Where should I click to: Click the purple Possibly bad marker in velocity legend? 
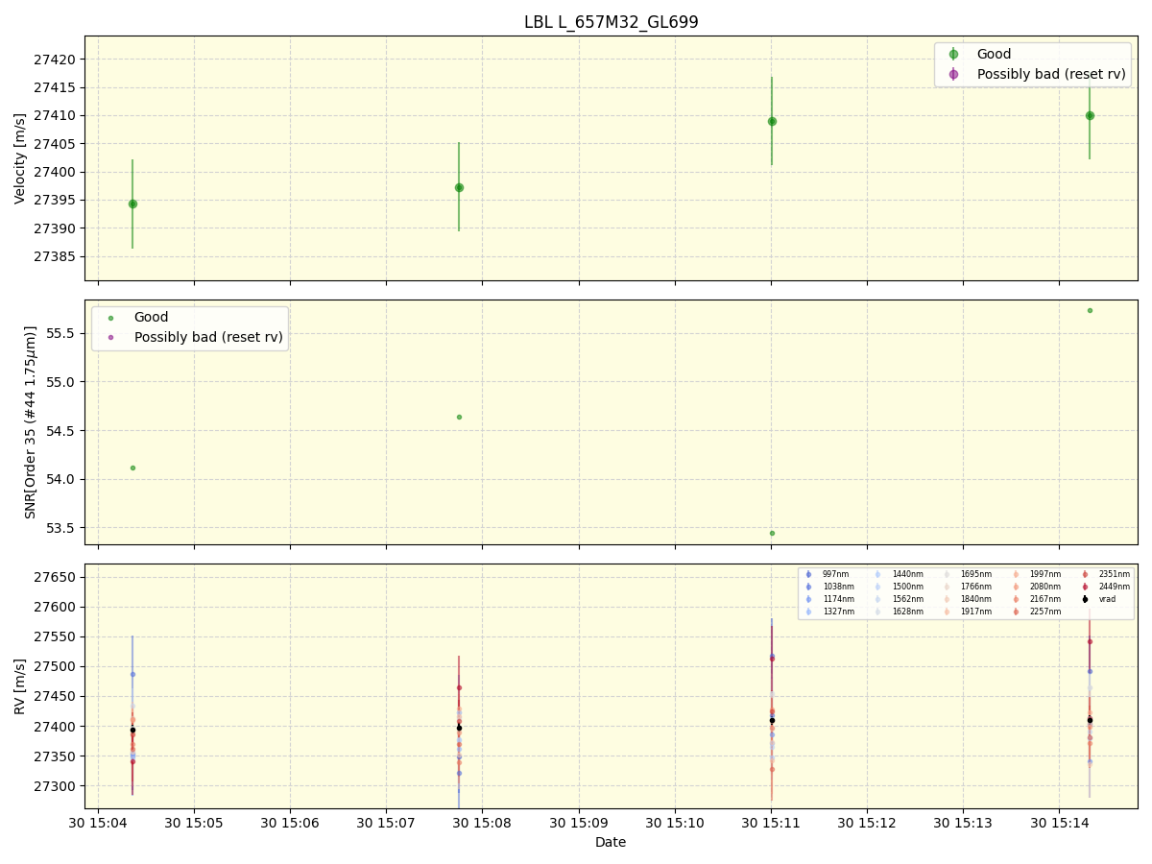(953, 74)
